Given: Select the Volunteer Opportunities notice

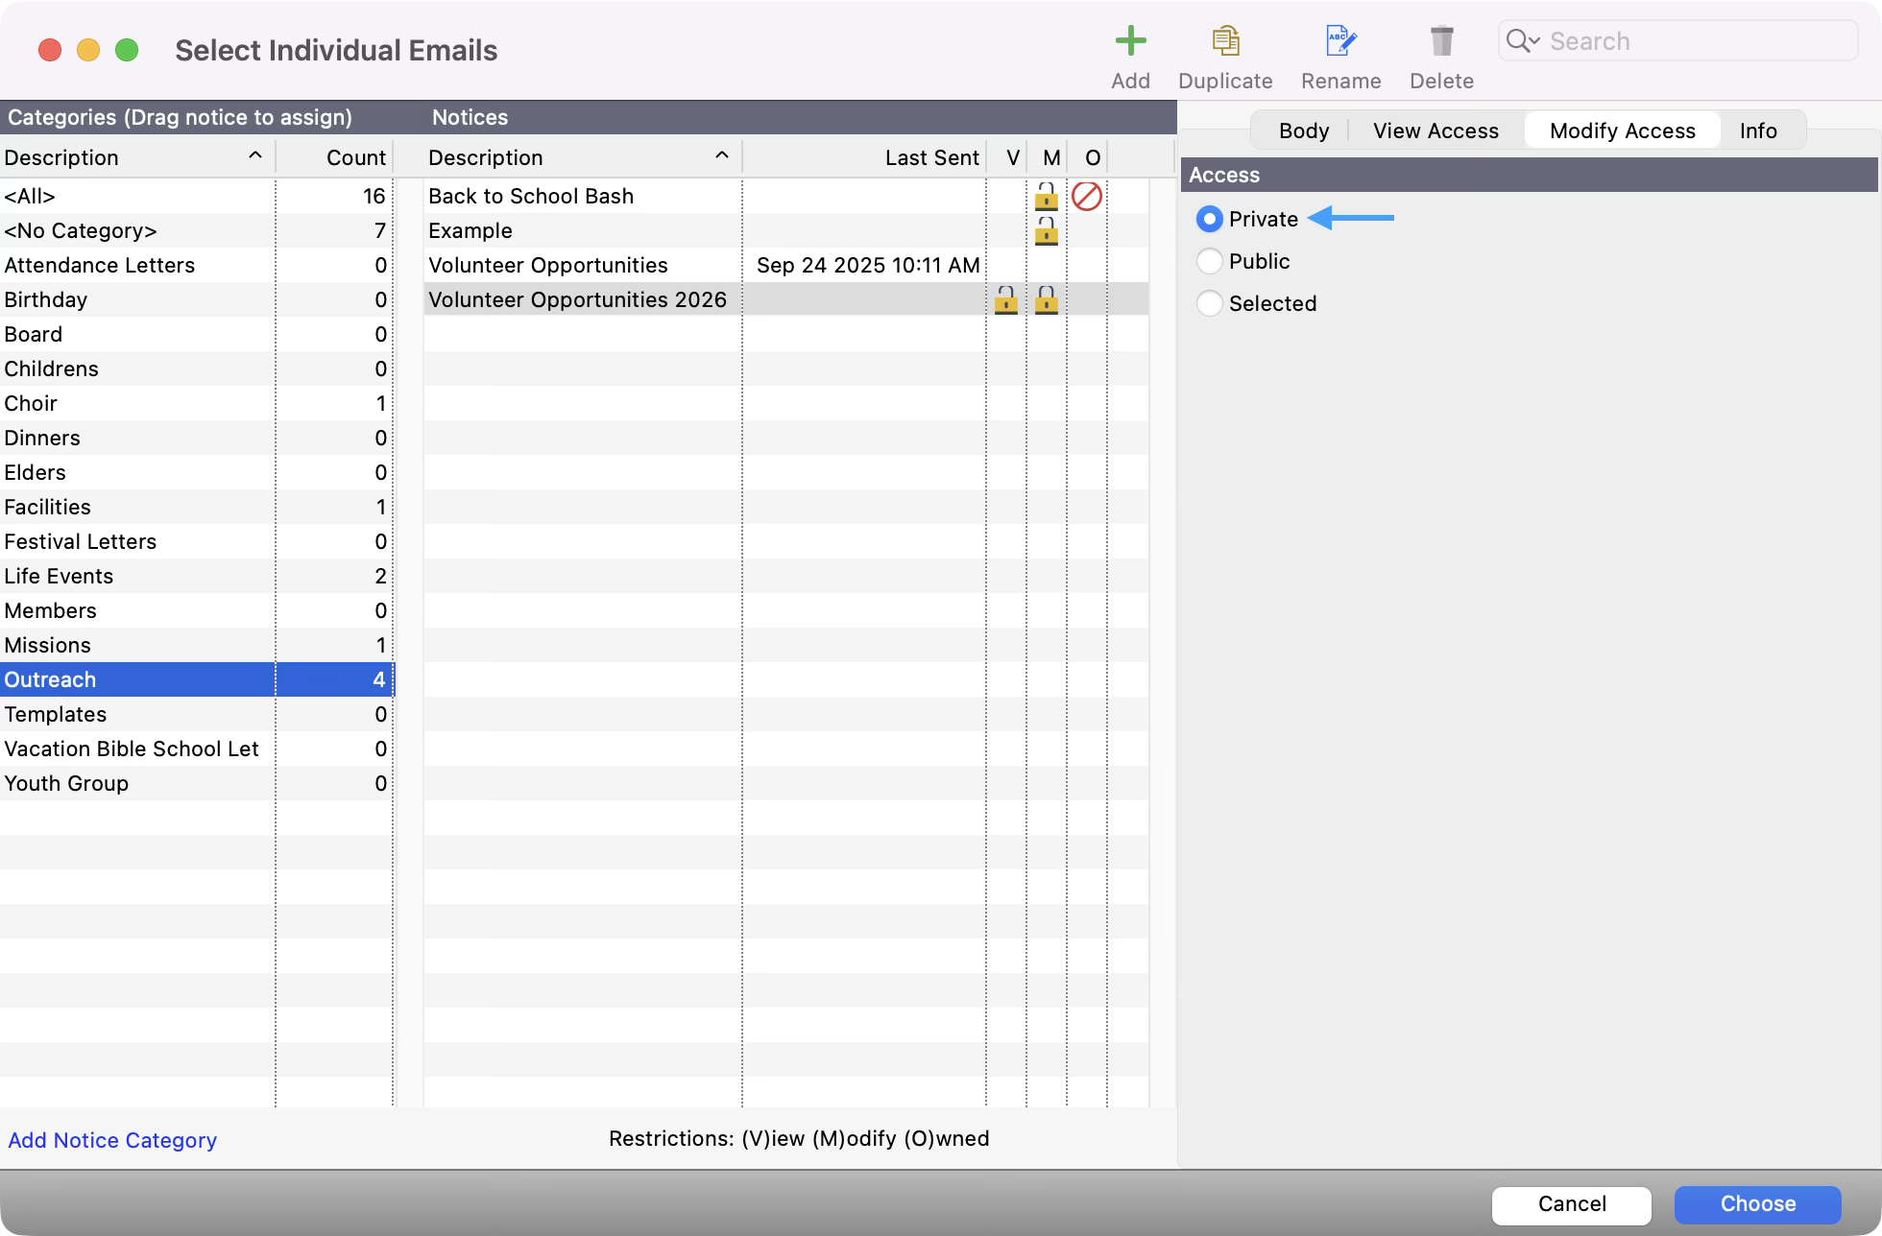Looking at the screenshot, I should point(785,266).
